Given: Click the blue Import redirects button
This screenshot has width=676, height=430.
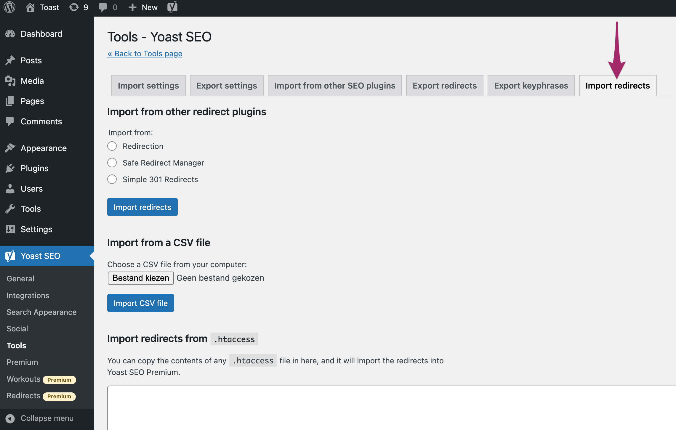Looking at the screenshot, I should (x=142, y=207).
